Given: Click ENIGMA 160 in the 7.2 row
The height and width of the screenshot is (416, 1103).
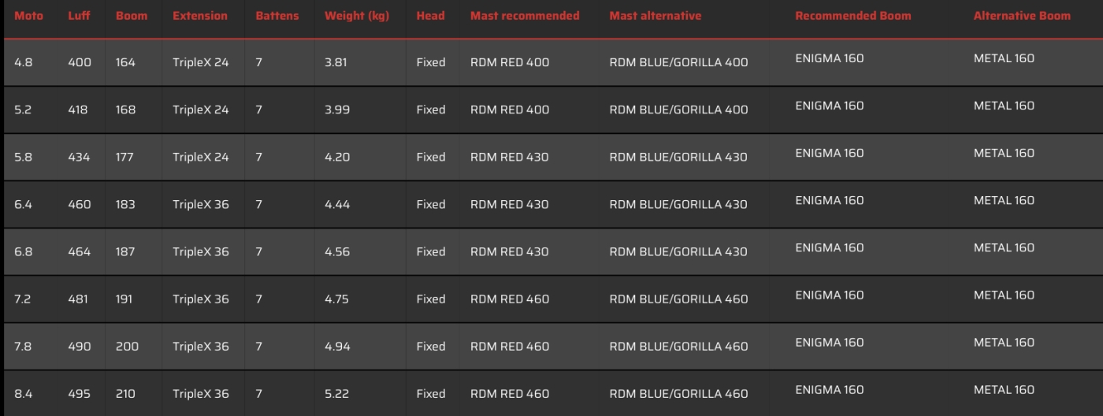Looking at the screenshot, I should (x=830, y=295).
